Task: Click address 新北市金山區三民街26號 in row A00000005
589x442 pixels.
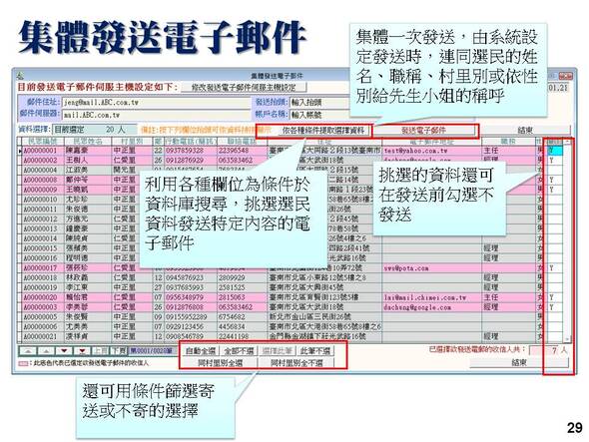Action: 310,317
